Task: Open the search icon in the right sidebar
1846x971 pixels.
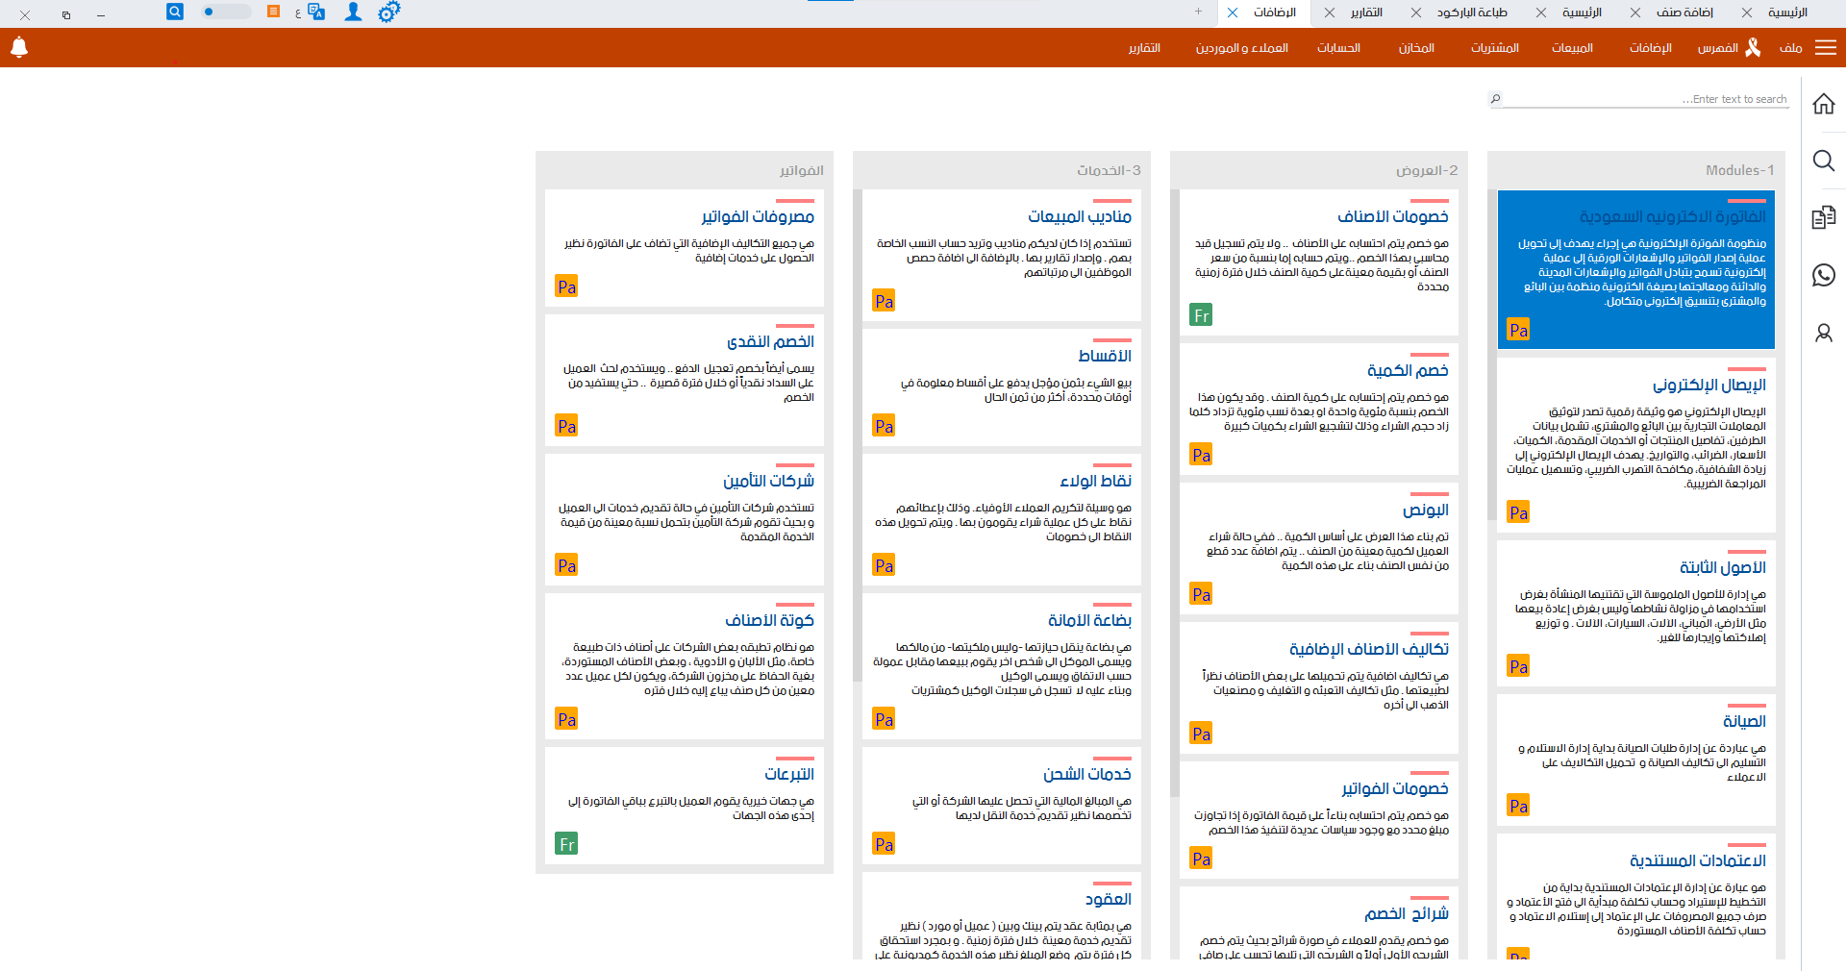Action: coord(1823,162)
